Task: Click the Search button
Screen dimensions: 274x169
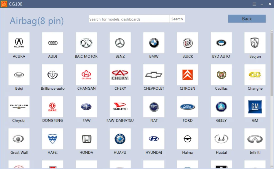Action: pyautogui.click(x=177, y=19)
